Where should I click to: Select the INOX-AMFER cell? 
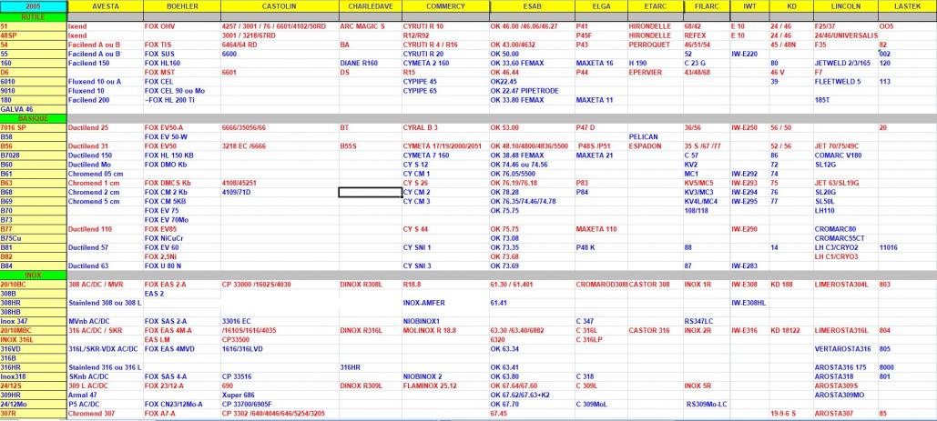coord(423,302)
